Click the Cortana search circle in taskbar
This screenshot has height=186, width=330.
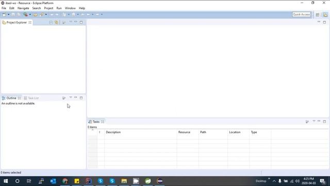point(17,181)
